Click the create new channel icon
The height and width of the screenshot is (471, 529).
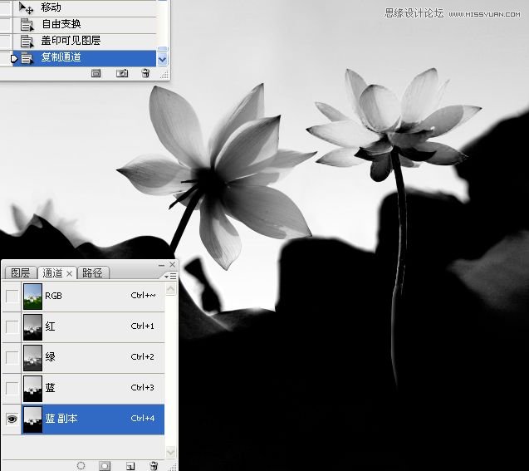tap(130, 466)
